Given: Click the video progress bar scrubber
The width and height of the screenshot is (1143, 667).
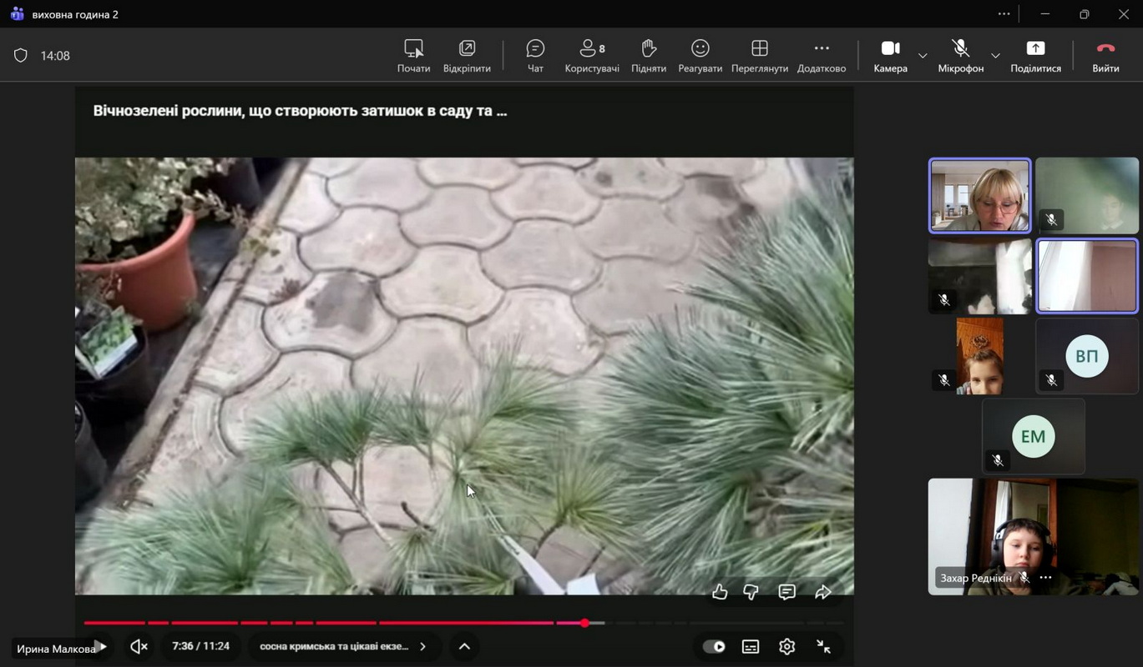Looking at the screenshot, I should [585, 623].
